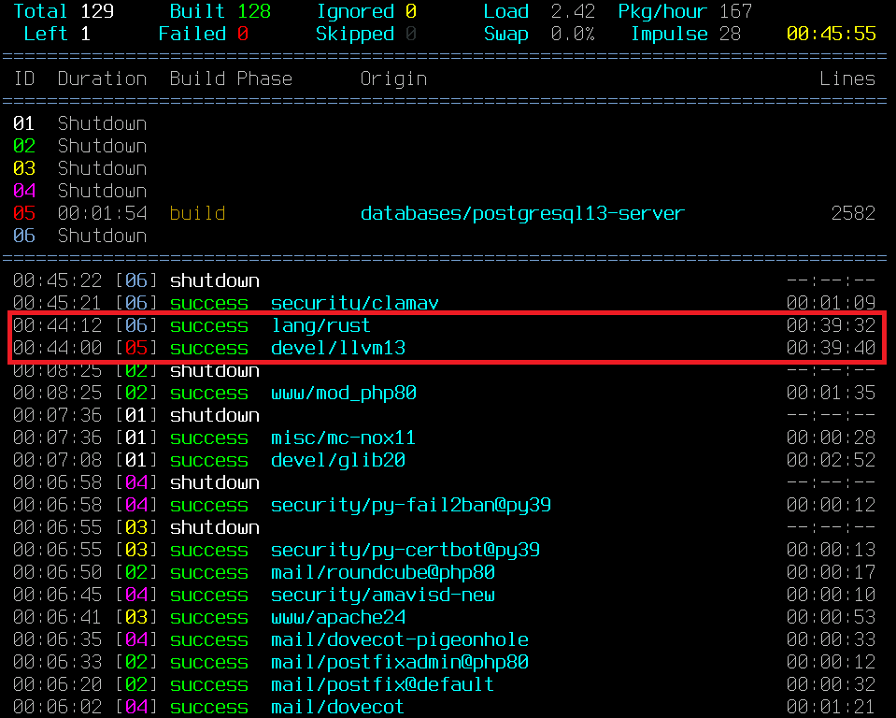Click the Origin column header

click(x=393, y=79)
